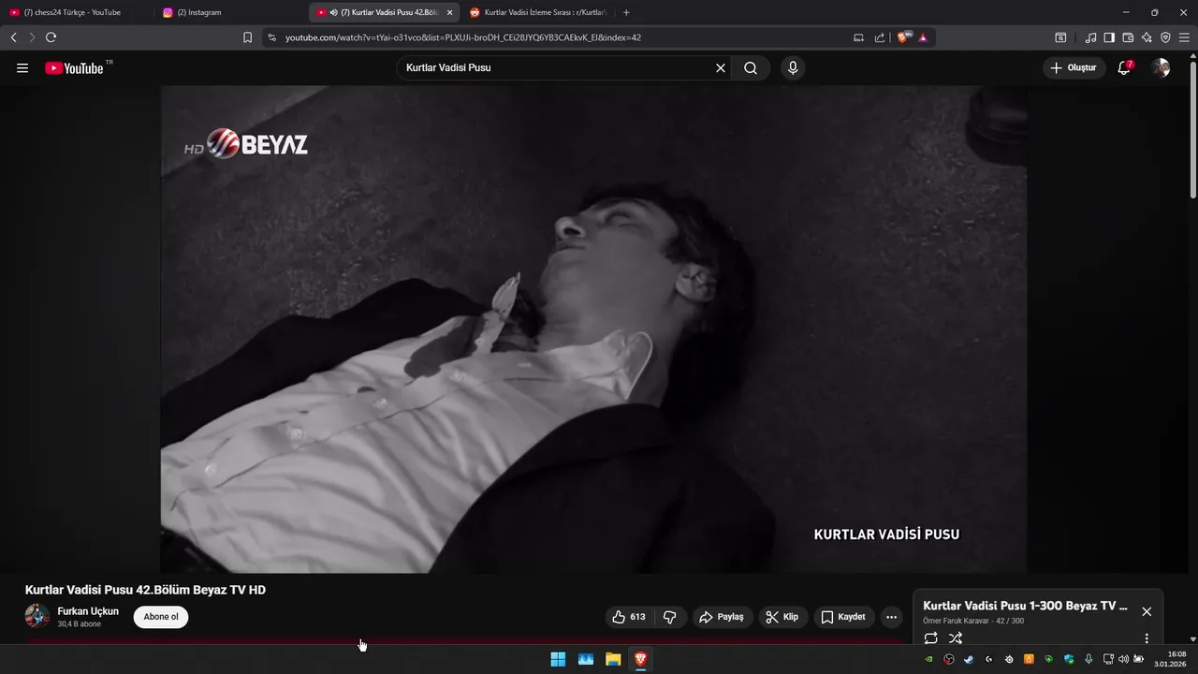Open Steam icon in system tray
The image size is (1198, 674).
click(969, 659)
